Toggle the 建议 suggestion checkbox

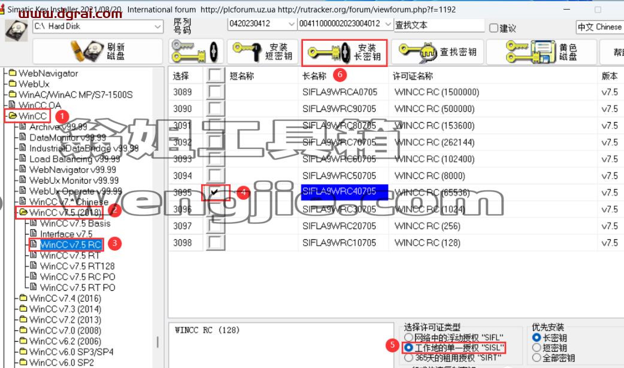click(x=494, y=28)
